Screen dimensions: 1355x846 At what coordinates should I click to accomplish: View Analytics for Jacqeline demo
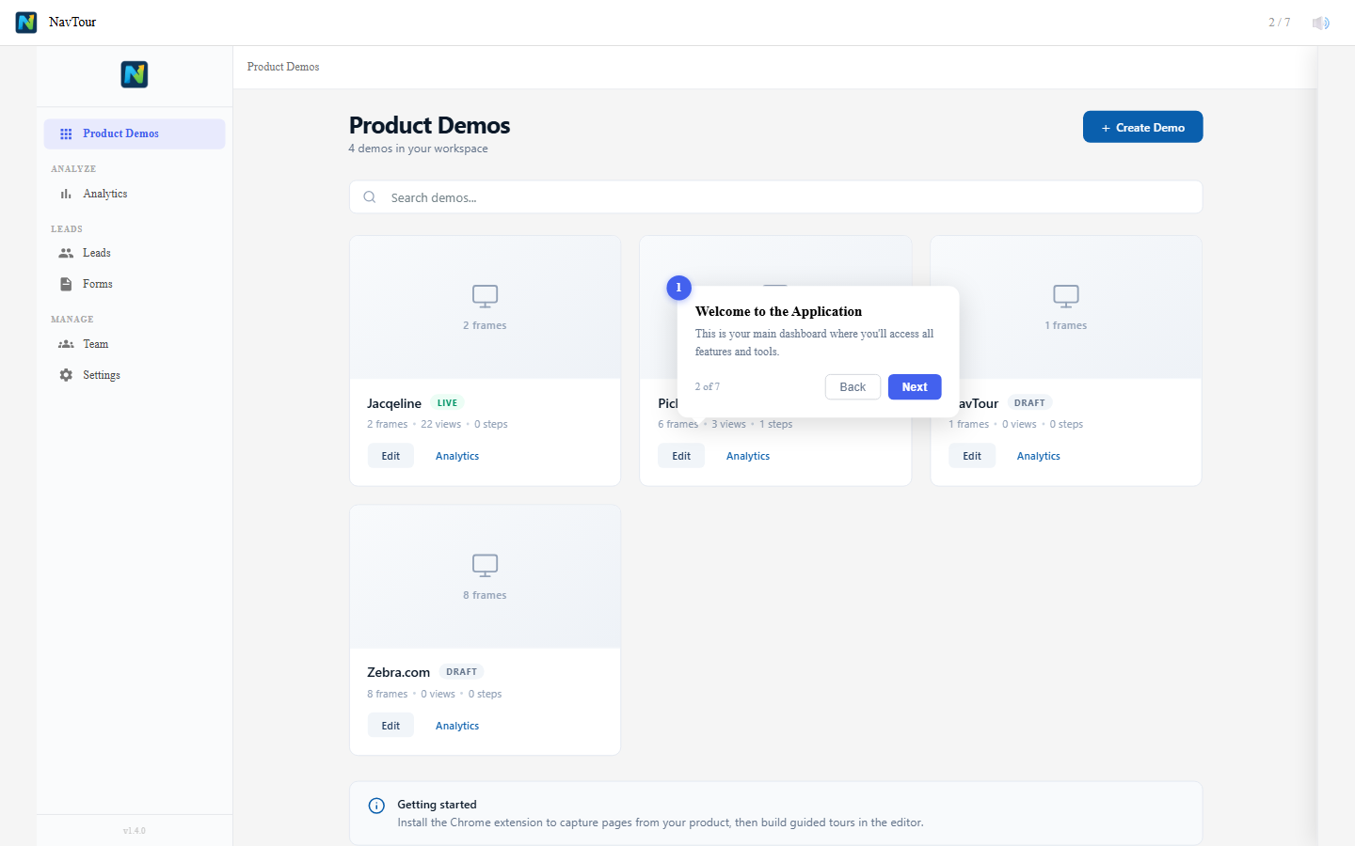coord(457,456)
